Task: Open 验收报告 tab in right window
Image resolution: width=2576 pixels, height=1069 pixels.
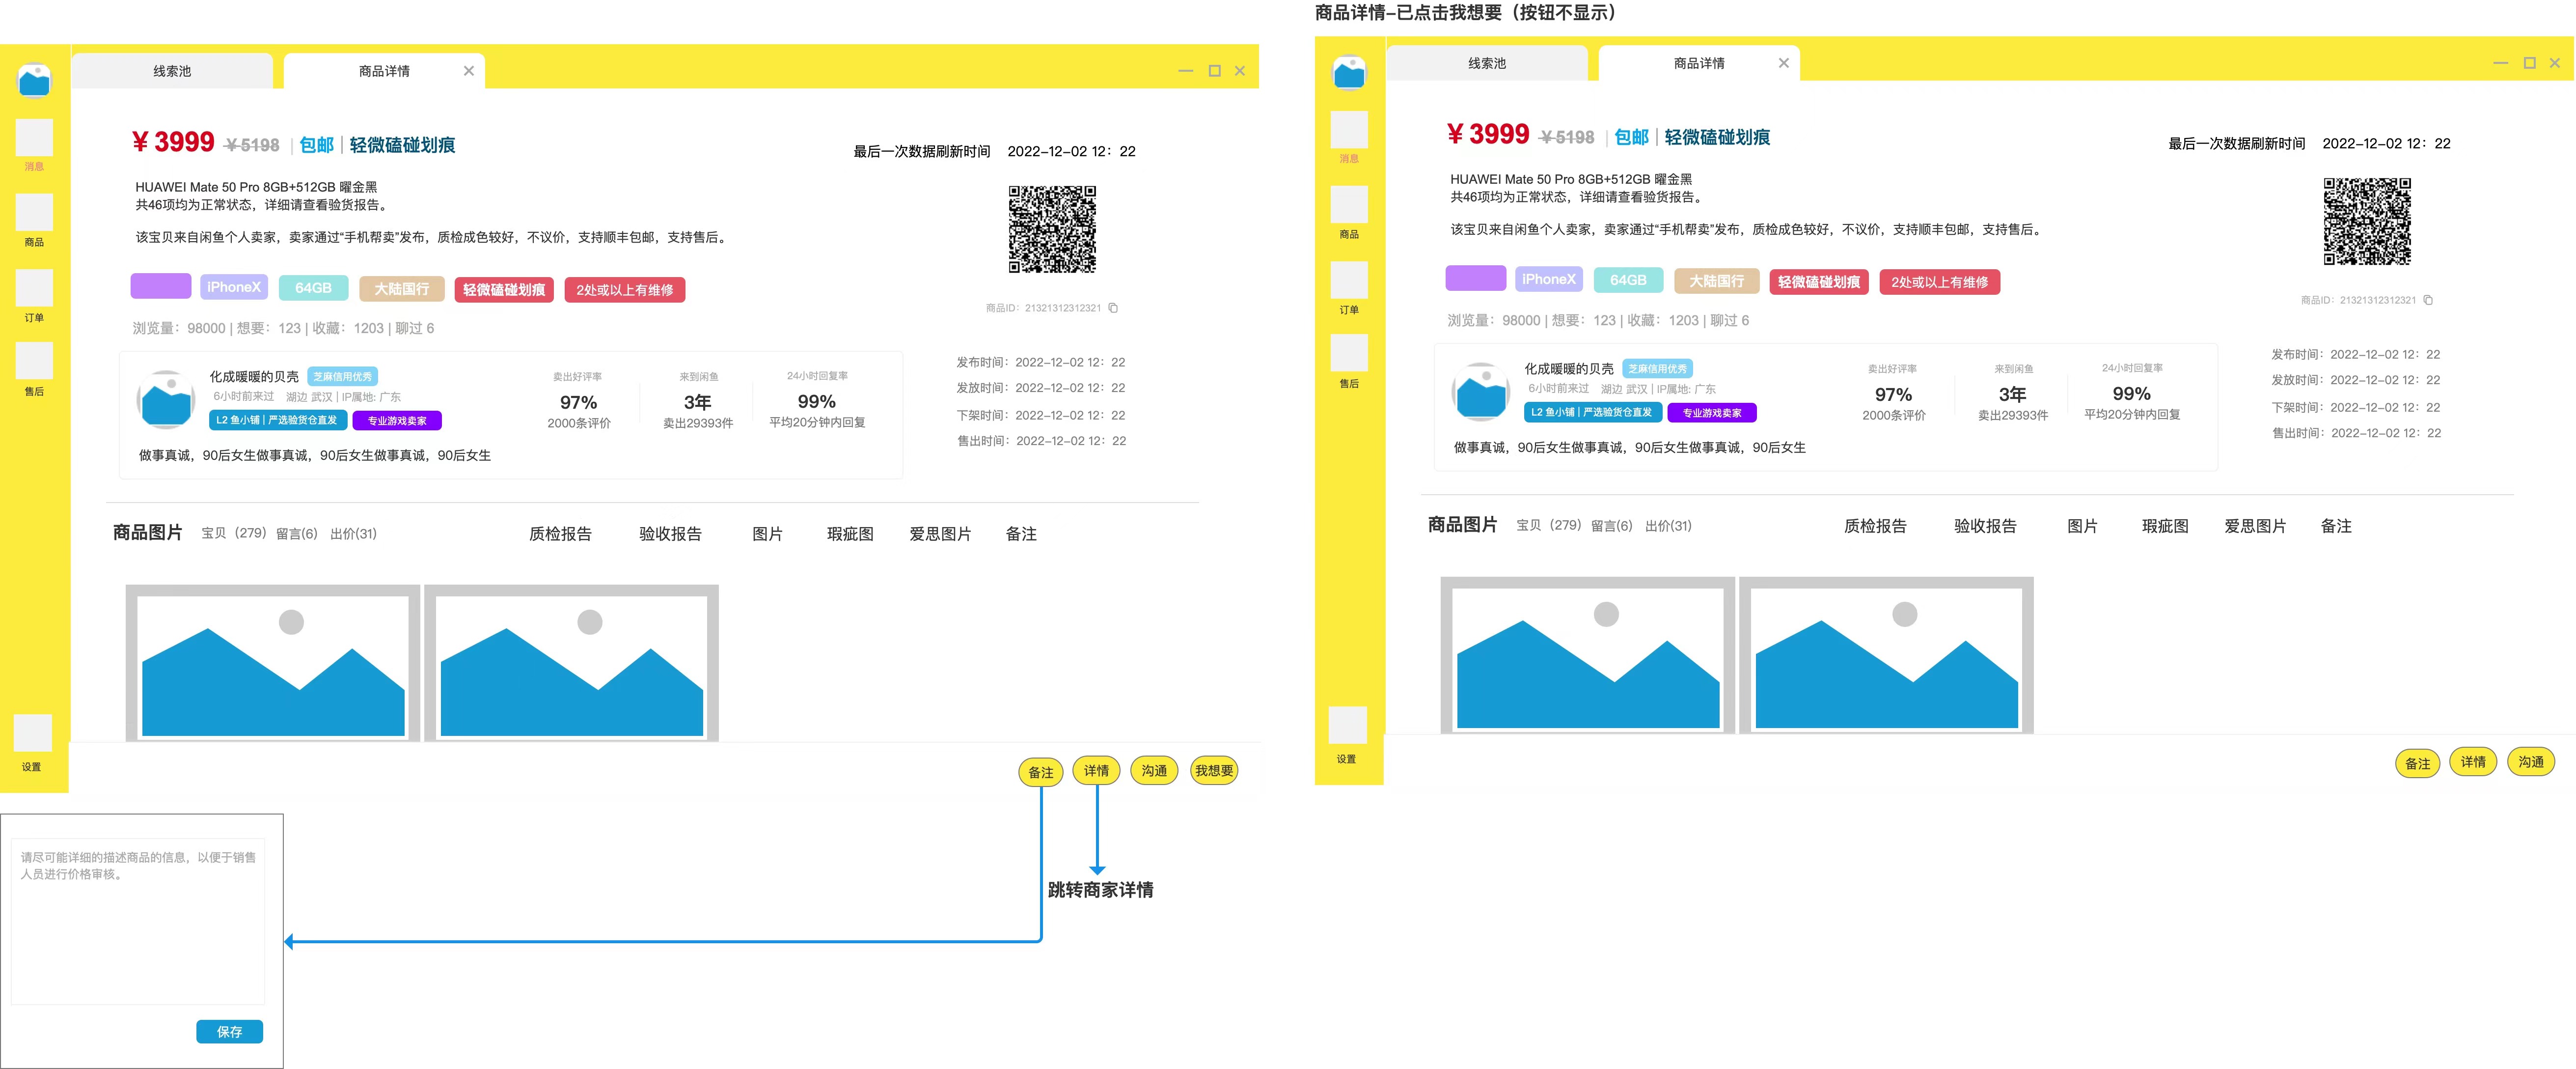Action: click(x=1985, y=526)
